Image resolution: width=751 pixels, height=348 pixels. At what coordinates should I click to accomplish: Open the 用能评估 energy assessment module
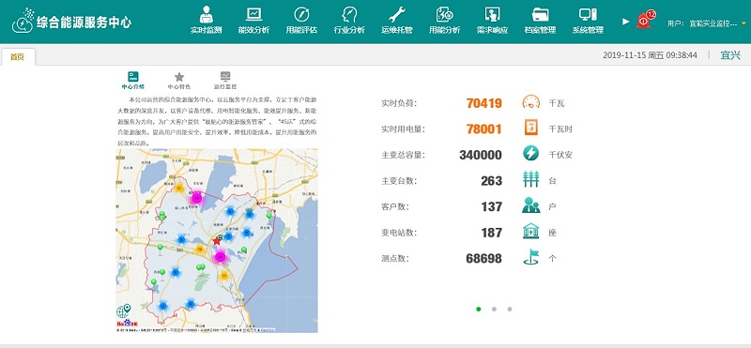301,21
